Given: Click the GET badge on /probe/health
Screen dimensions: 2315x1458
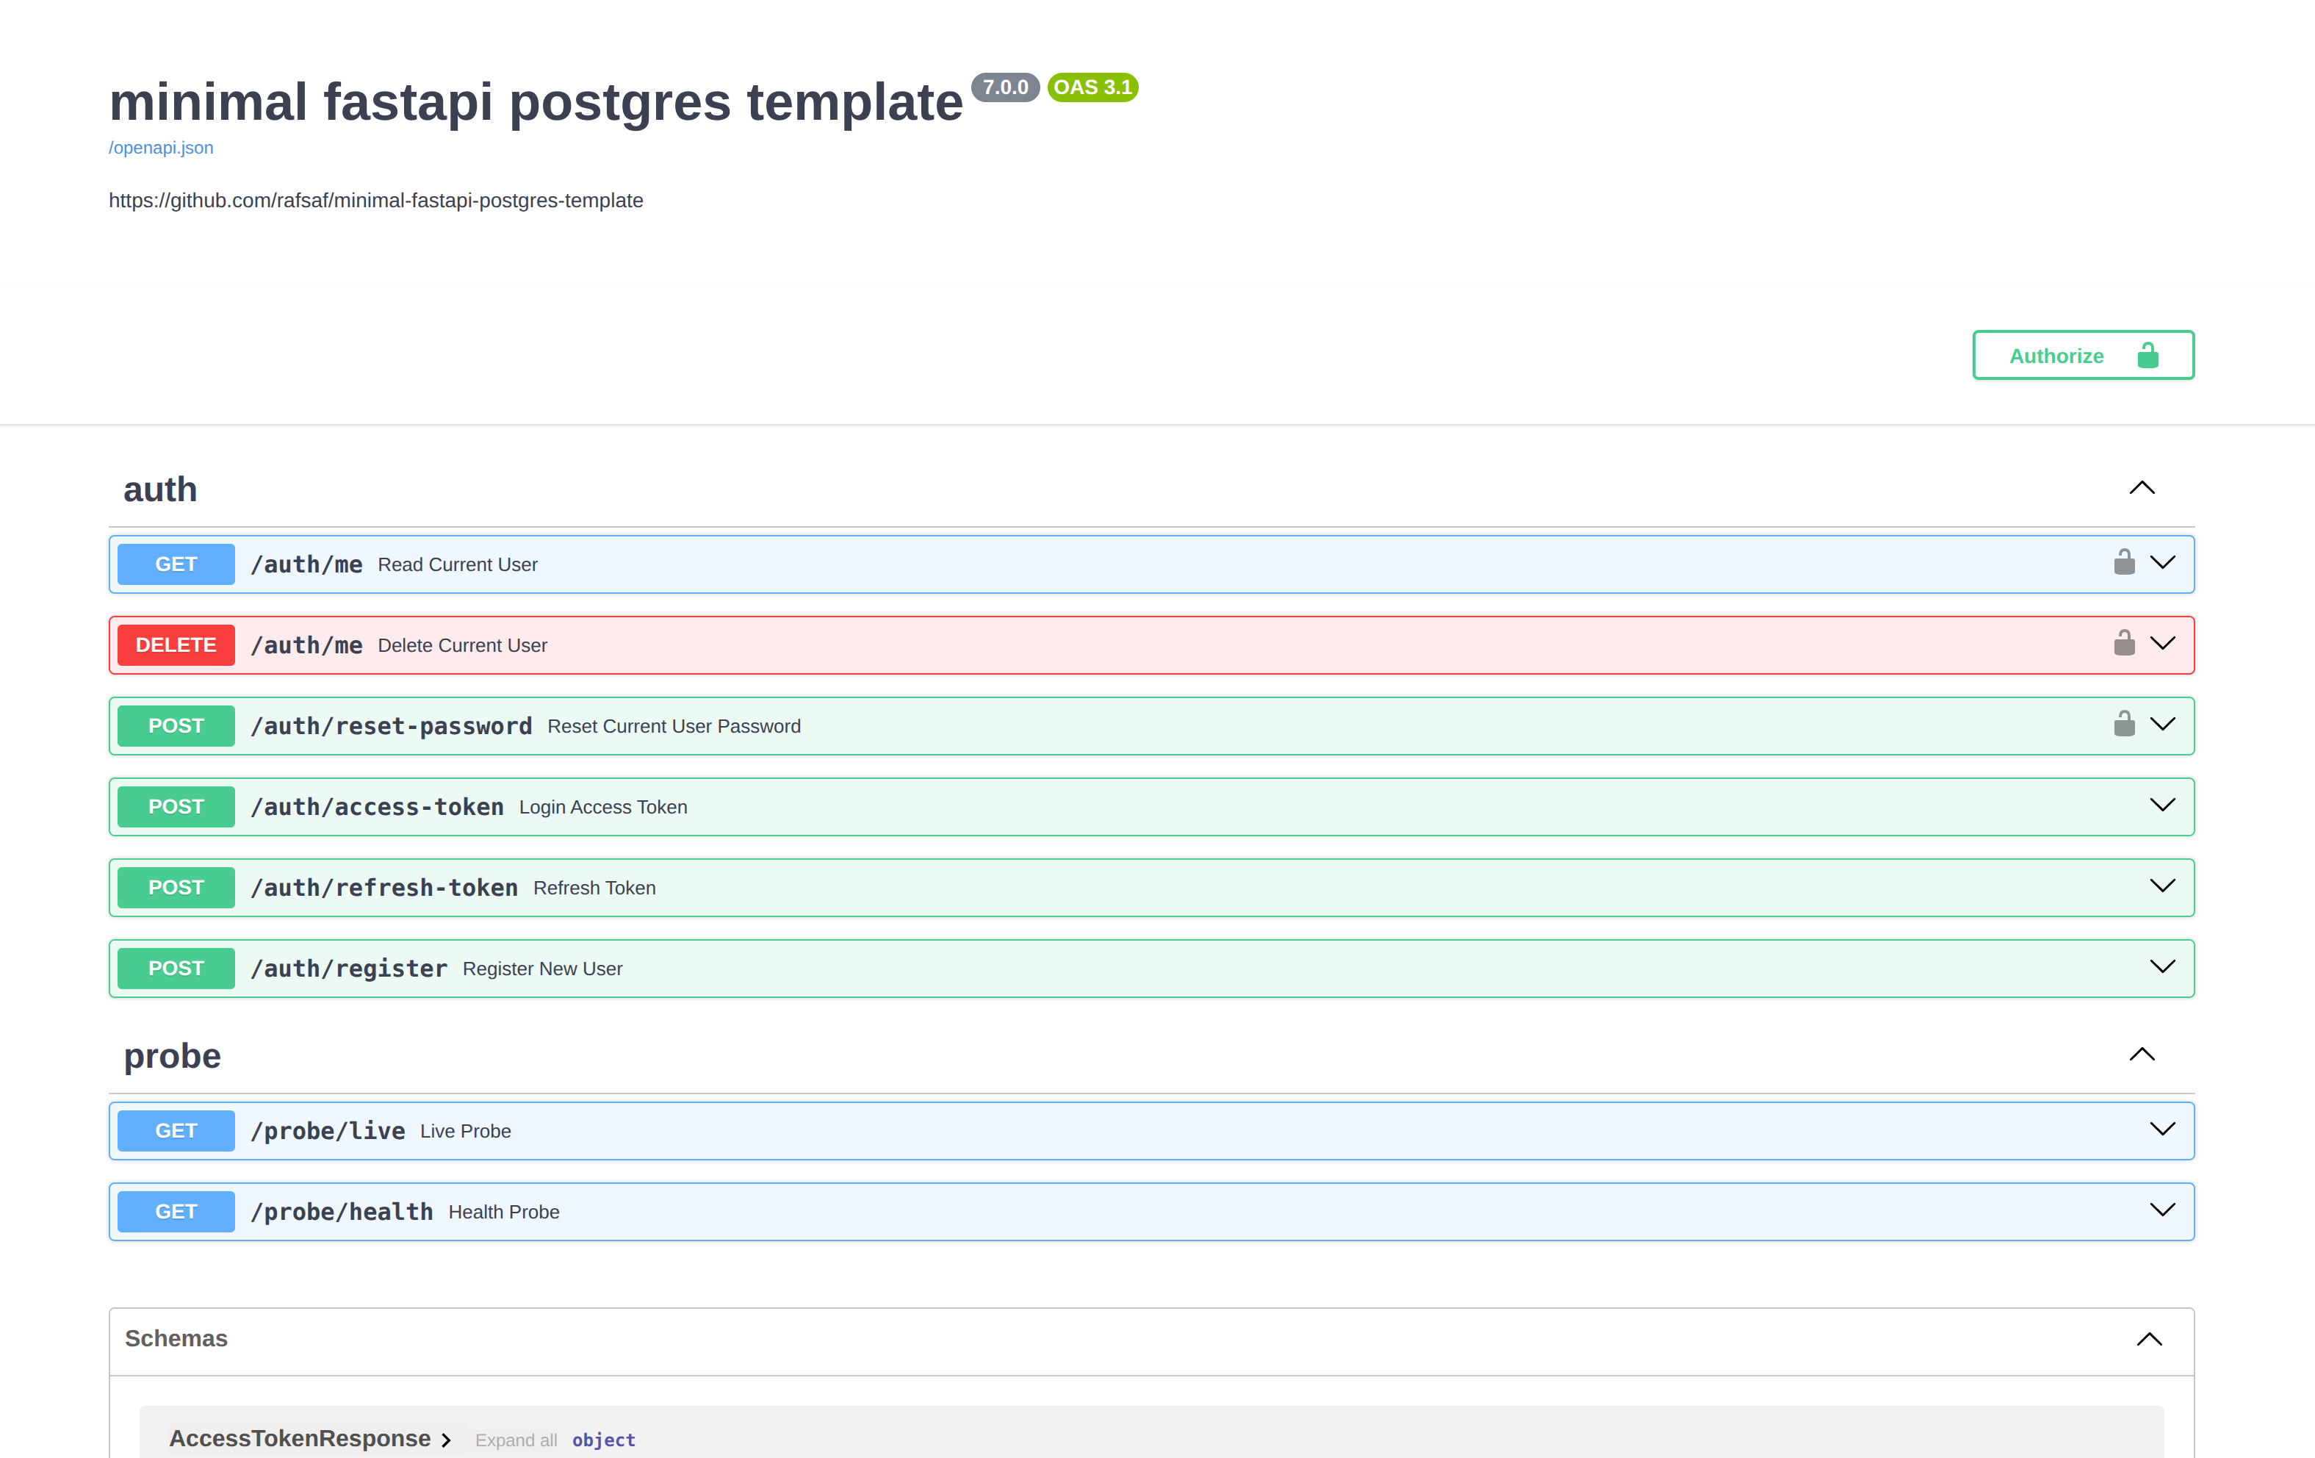Looking at the screenshot, I should [x=175, y=1211].
